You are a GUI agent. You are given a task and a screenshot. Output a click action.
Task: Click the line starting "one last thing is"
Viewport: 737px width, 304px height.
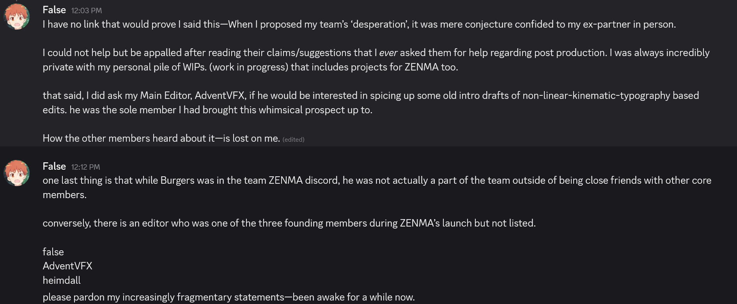point(376,180)
